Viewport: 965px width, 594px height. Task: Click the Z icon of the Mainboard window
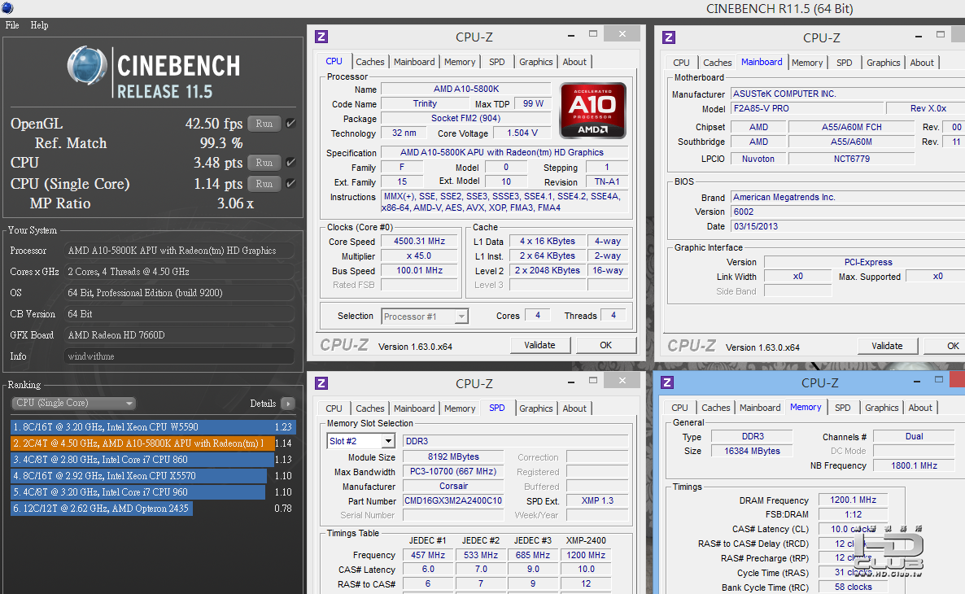[669, 37]
